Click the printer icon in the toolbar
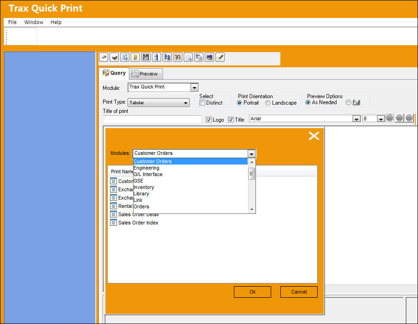The width and height of the screenshot is (418, 324). click(114, 57)
